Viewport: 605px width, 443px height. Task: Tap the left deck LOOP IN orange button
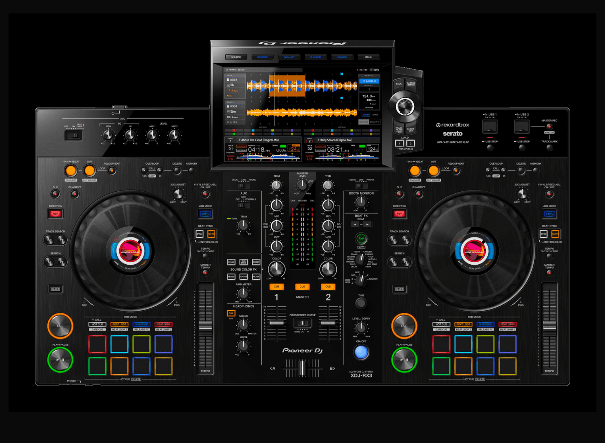71,171
